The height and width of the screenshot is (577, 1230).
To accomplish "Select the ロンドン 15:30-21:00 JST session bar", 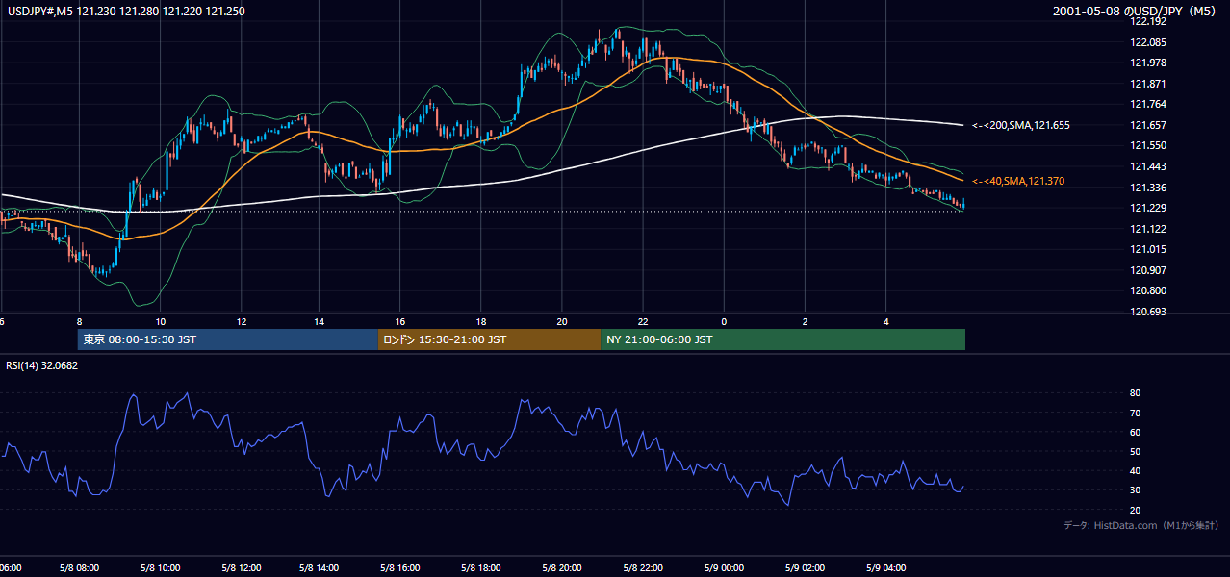I will point(489,339).
